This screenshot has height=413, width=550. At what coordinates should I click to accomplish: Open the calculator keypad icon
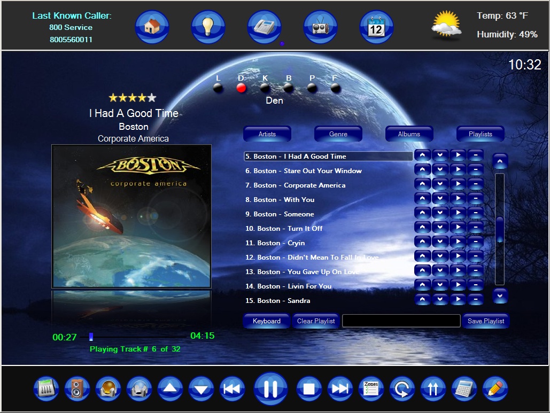tap(464, 389)
